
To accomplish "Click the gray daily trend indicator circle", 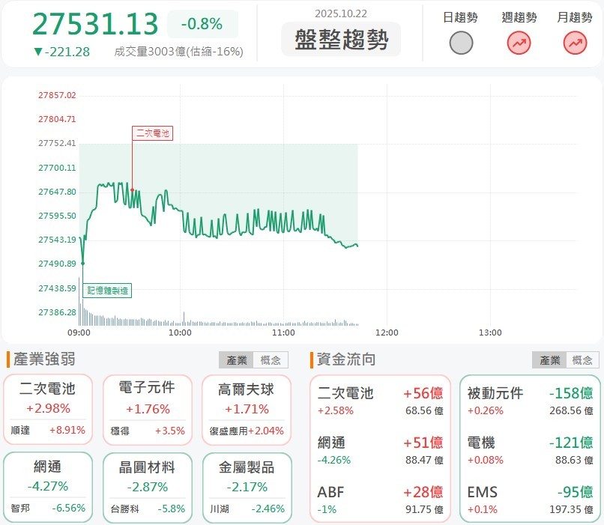I will [461, 43].
